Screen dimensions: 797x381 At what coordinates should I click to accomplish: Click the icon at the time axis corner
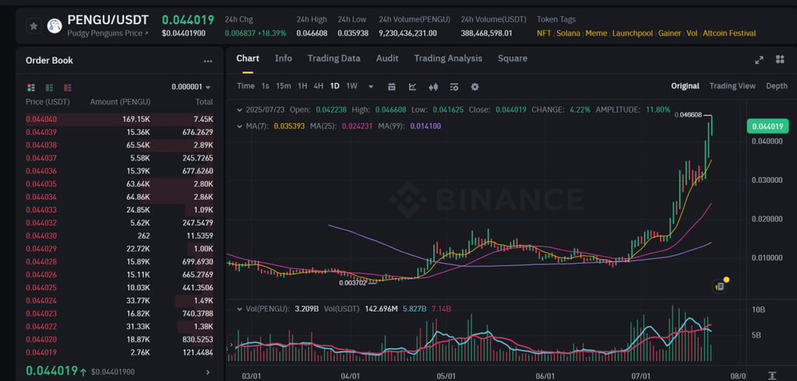(773, 376)
